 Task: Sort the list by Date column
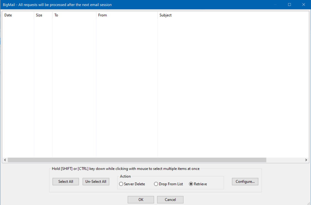point(18,15)
